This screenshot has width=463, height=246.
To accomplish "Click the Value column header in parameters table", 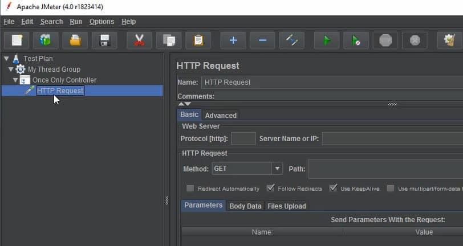I will tap(424, 232).
